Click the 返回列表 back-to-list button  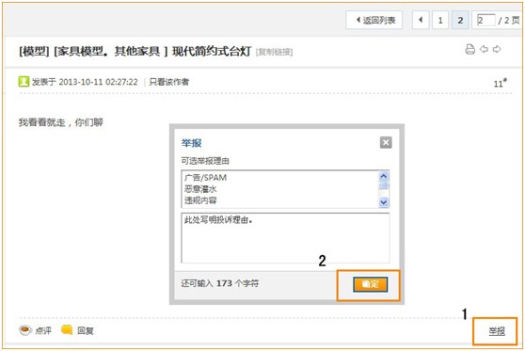374,20
